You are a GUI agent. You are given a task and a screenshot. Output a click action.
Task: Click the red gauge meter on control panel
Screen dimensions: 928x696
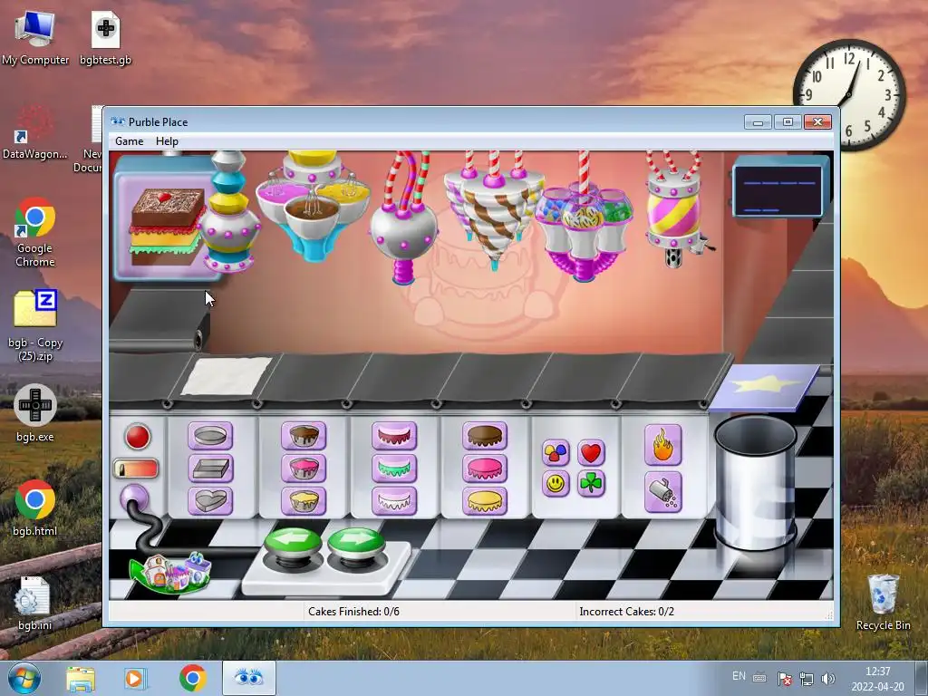[136, 469]
